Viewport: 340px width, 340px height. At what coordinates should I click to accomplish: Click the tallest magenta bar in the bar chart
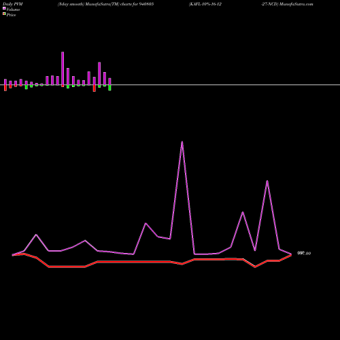coord(63,69)
